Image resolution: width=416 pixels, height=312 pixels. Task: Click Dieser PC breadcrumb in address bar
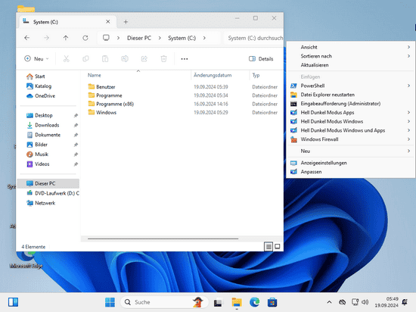[x=139, y=38]
